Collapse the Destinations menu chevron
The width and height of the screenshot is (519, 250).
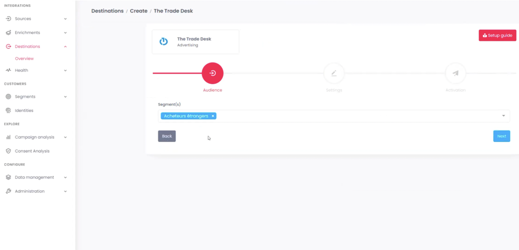[65, 47]
